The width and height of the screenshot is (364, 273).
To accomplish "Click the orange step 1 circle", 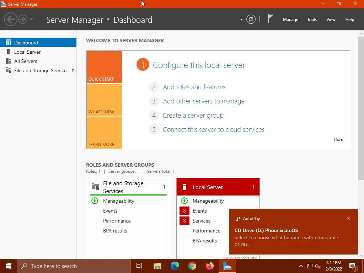I will pyautogui.click(x=143, y=65).
